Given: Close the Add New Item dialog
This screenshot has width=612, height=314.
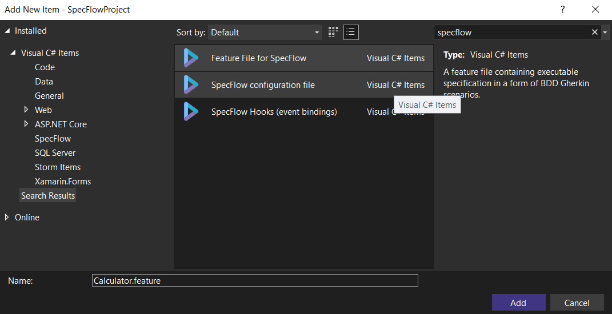Looking at the screenshot, I should (595, 9).
